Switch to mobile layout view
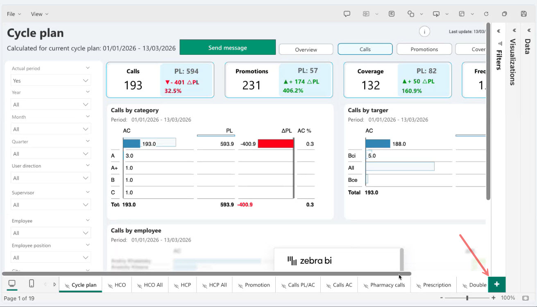Image resolution: width=537 pixels, height=307 pixels. point(32,284)
